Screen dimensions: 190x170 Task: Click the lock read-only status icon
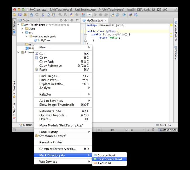pyautogui.click(x=148, y=130)
